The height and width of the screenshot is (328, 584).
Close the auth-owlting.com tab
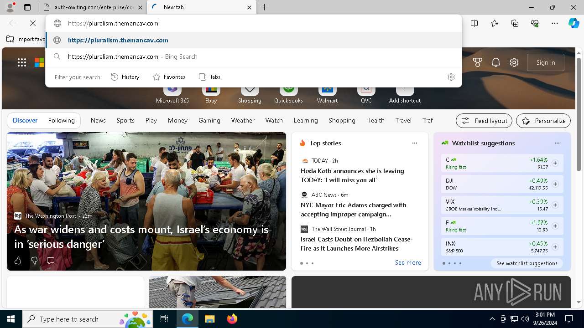(x=141, y=7)
